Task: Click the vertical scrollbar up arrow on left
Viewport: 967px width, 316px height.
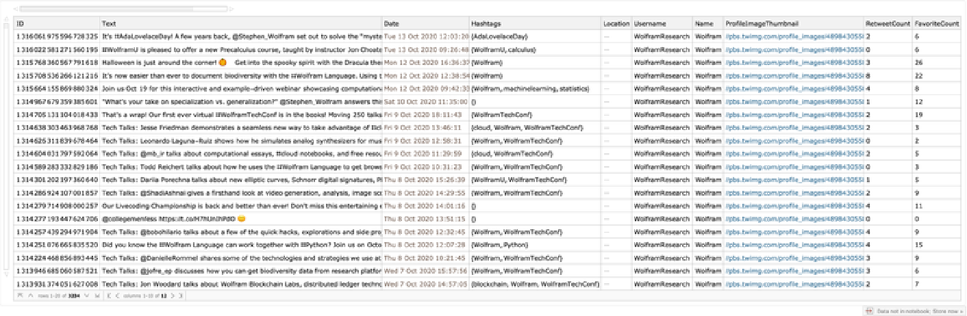Action: point(6,18)
